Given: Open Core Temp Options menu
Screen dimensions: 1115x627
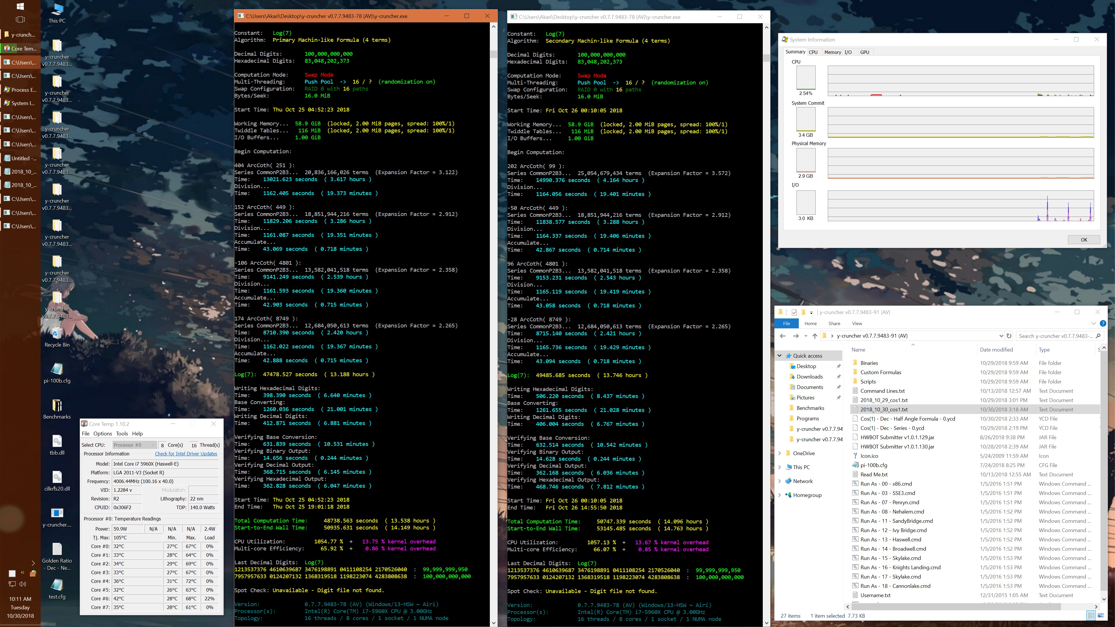Looking at the screenshot, I should (x=102, y=434).
